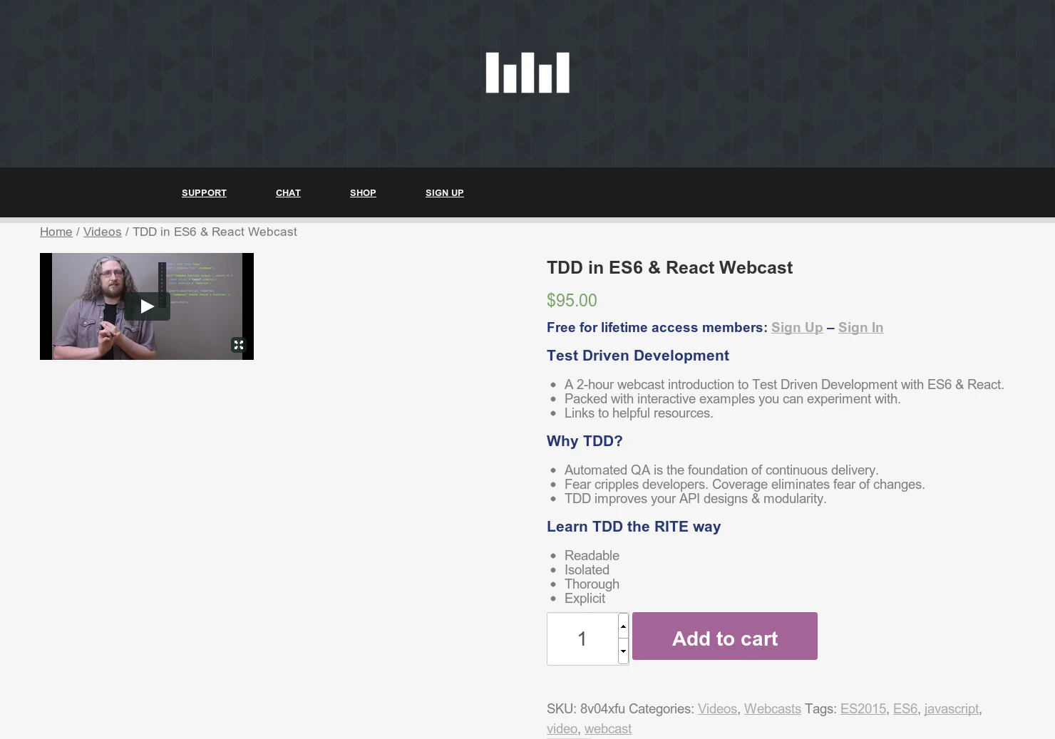The width and height of the screenshot is (1055, 739).
Task: Click the webcast tag
Action: (607, 728)
